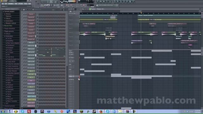
Task: Select the playlist paint brush tool
Action: click(75, 9)
